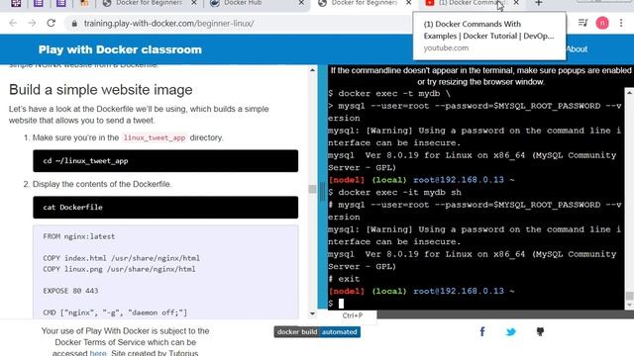Viewport: 634px width, 356px height.
Task: Close the YouTube Docker Commands tab
Action: (x=516, y=3)
